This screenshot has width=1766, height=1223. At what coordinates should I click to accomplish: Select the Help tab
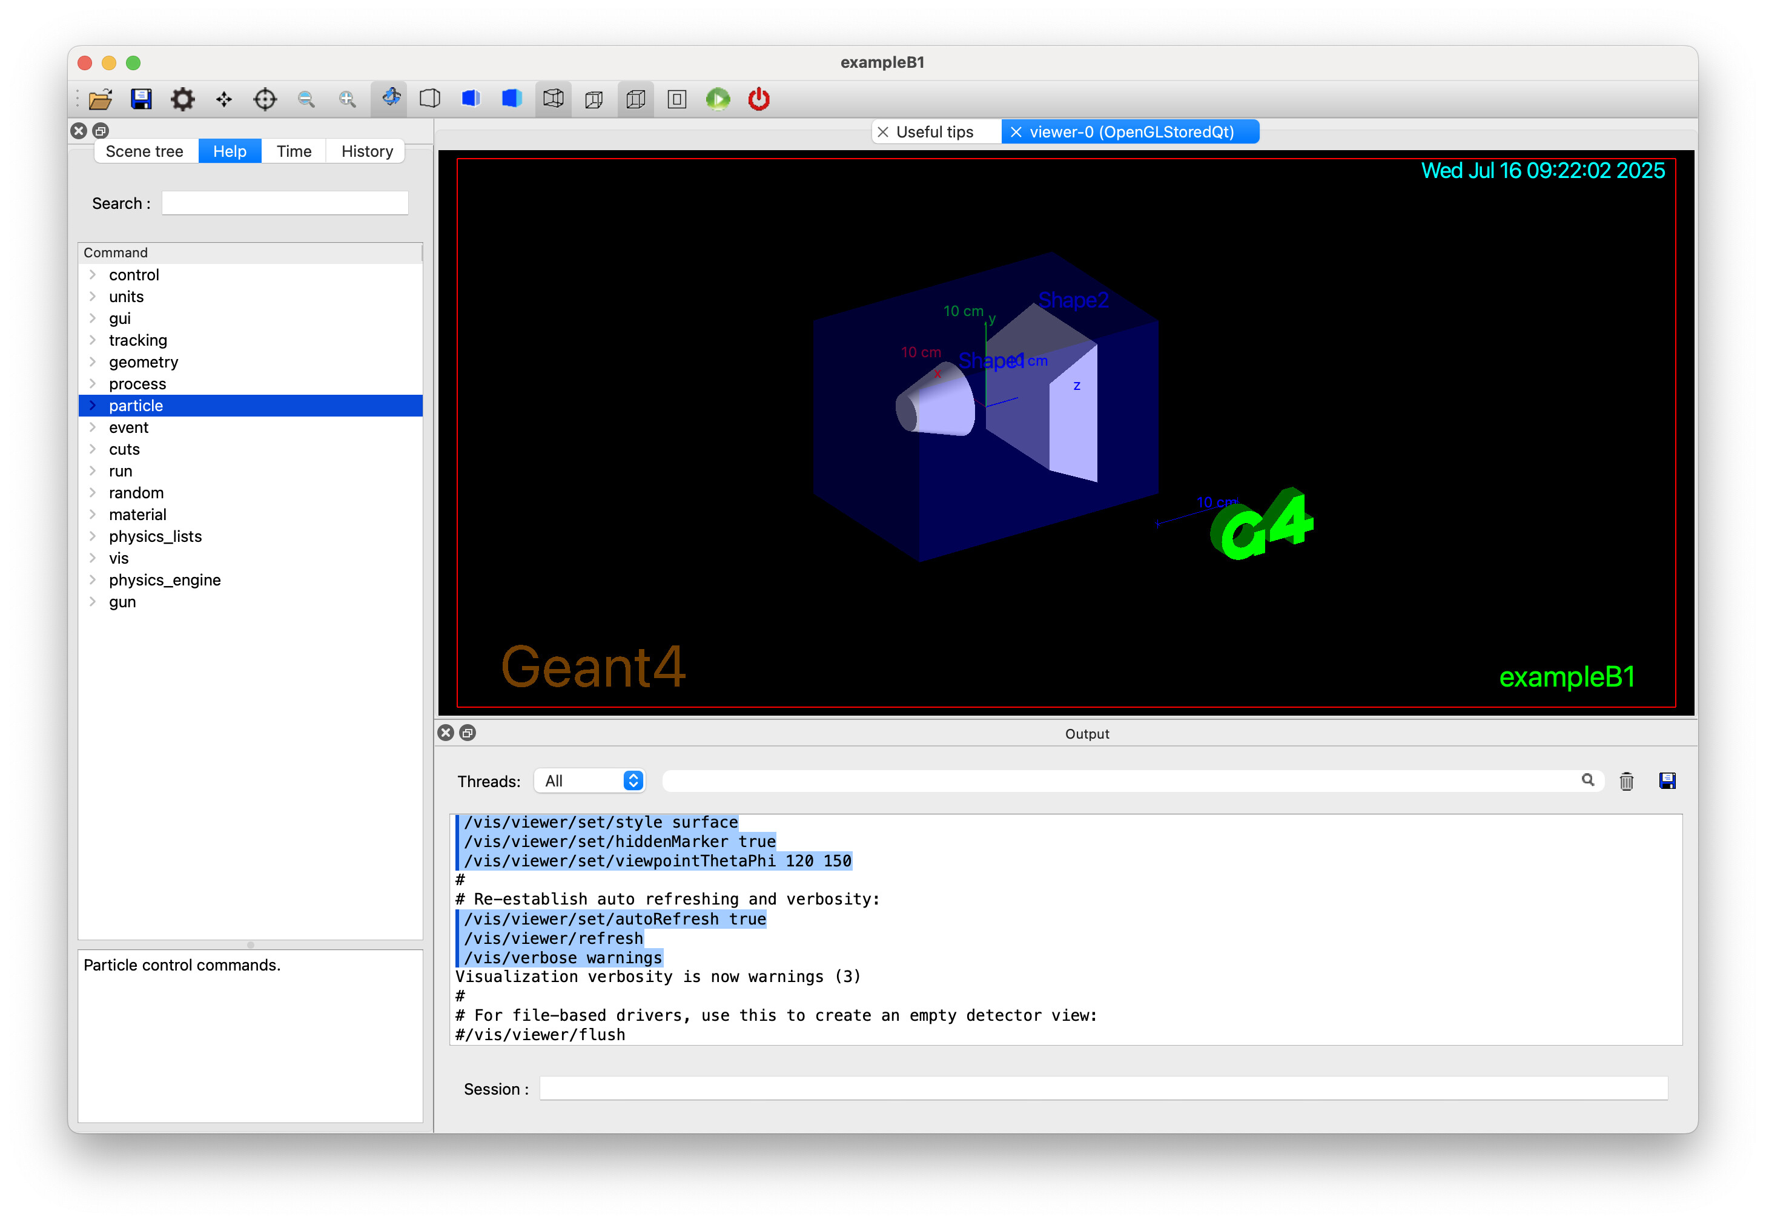[x=230, y=151]
